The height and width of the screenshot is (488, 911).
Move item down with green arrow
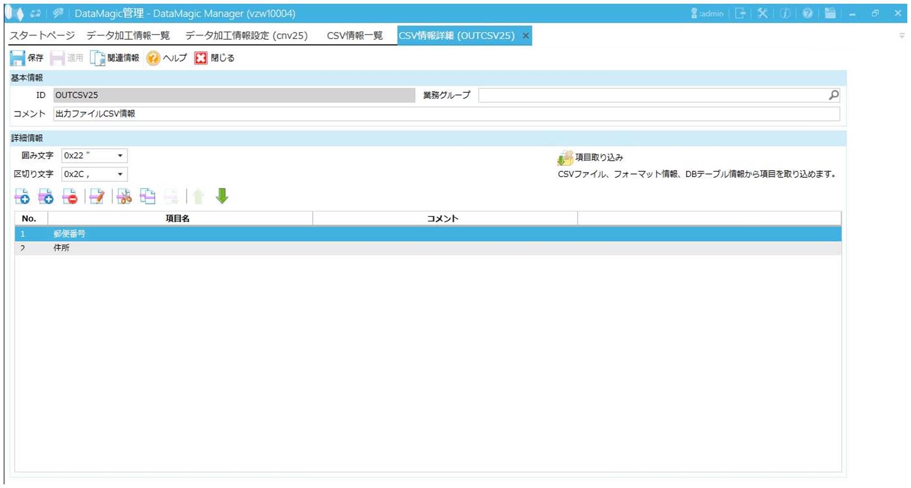click(x=222, y=196)
